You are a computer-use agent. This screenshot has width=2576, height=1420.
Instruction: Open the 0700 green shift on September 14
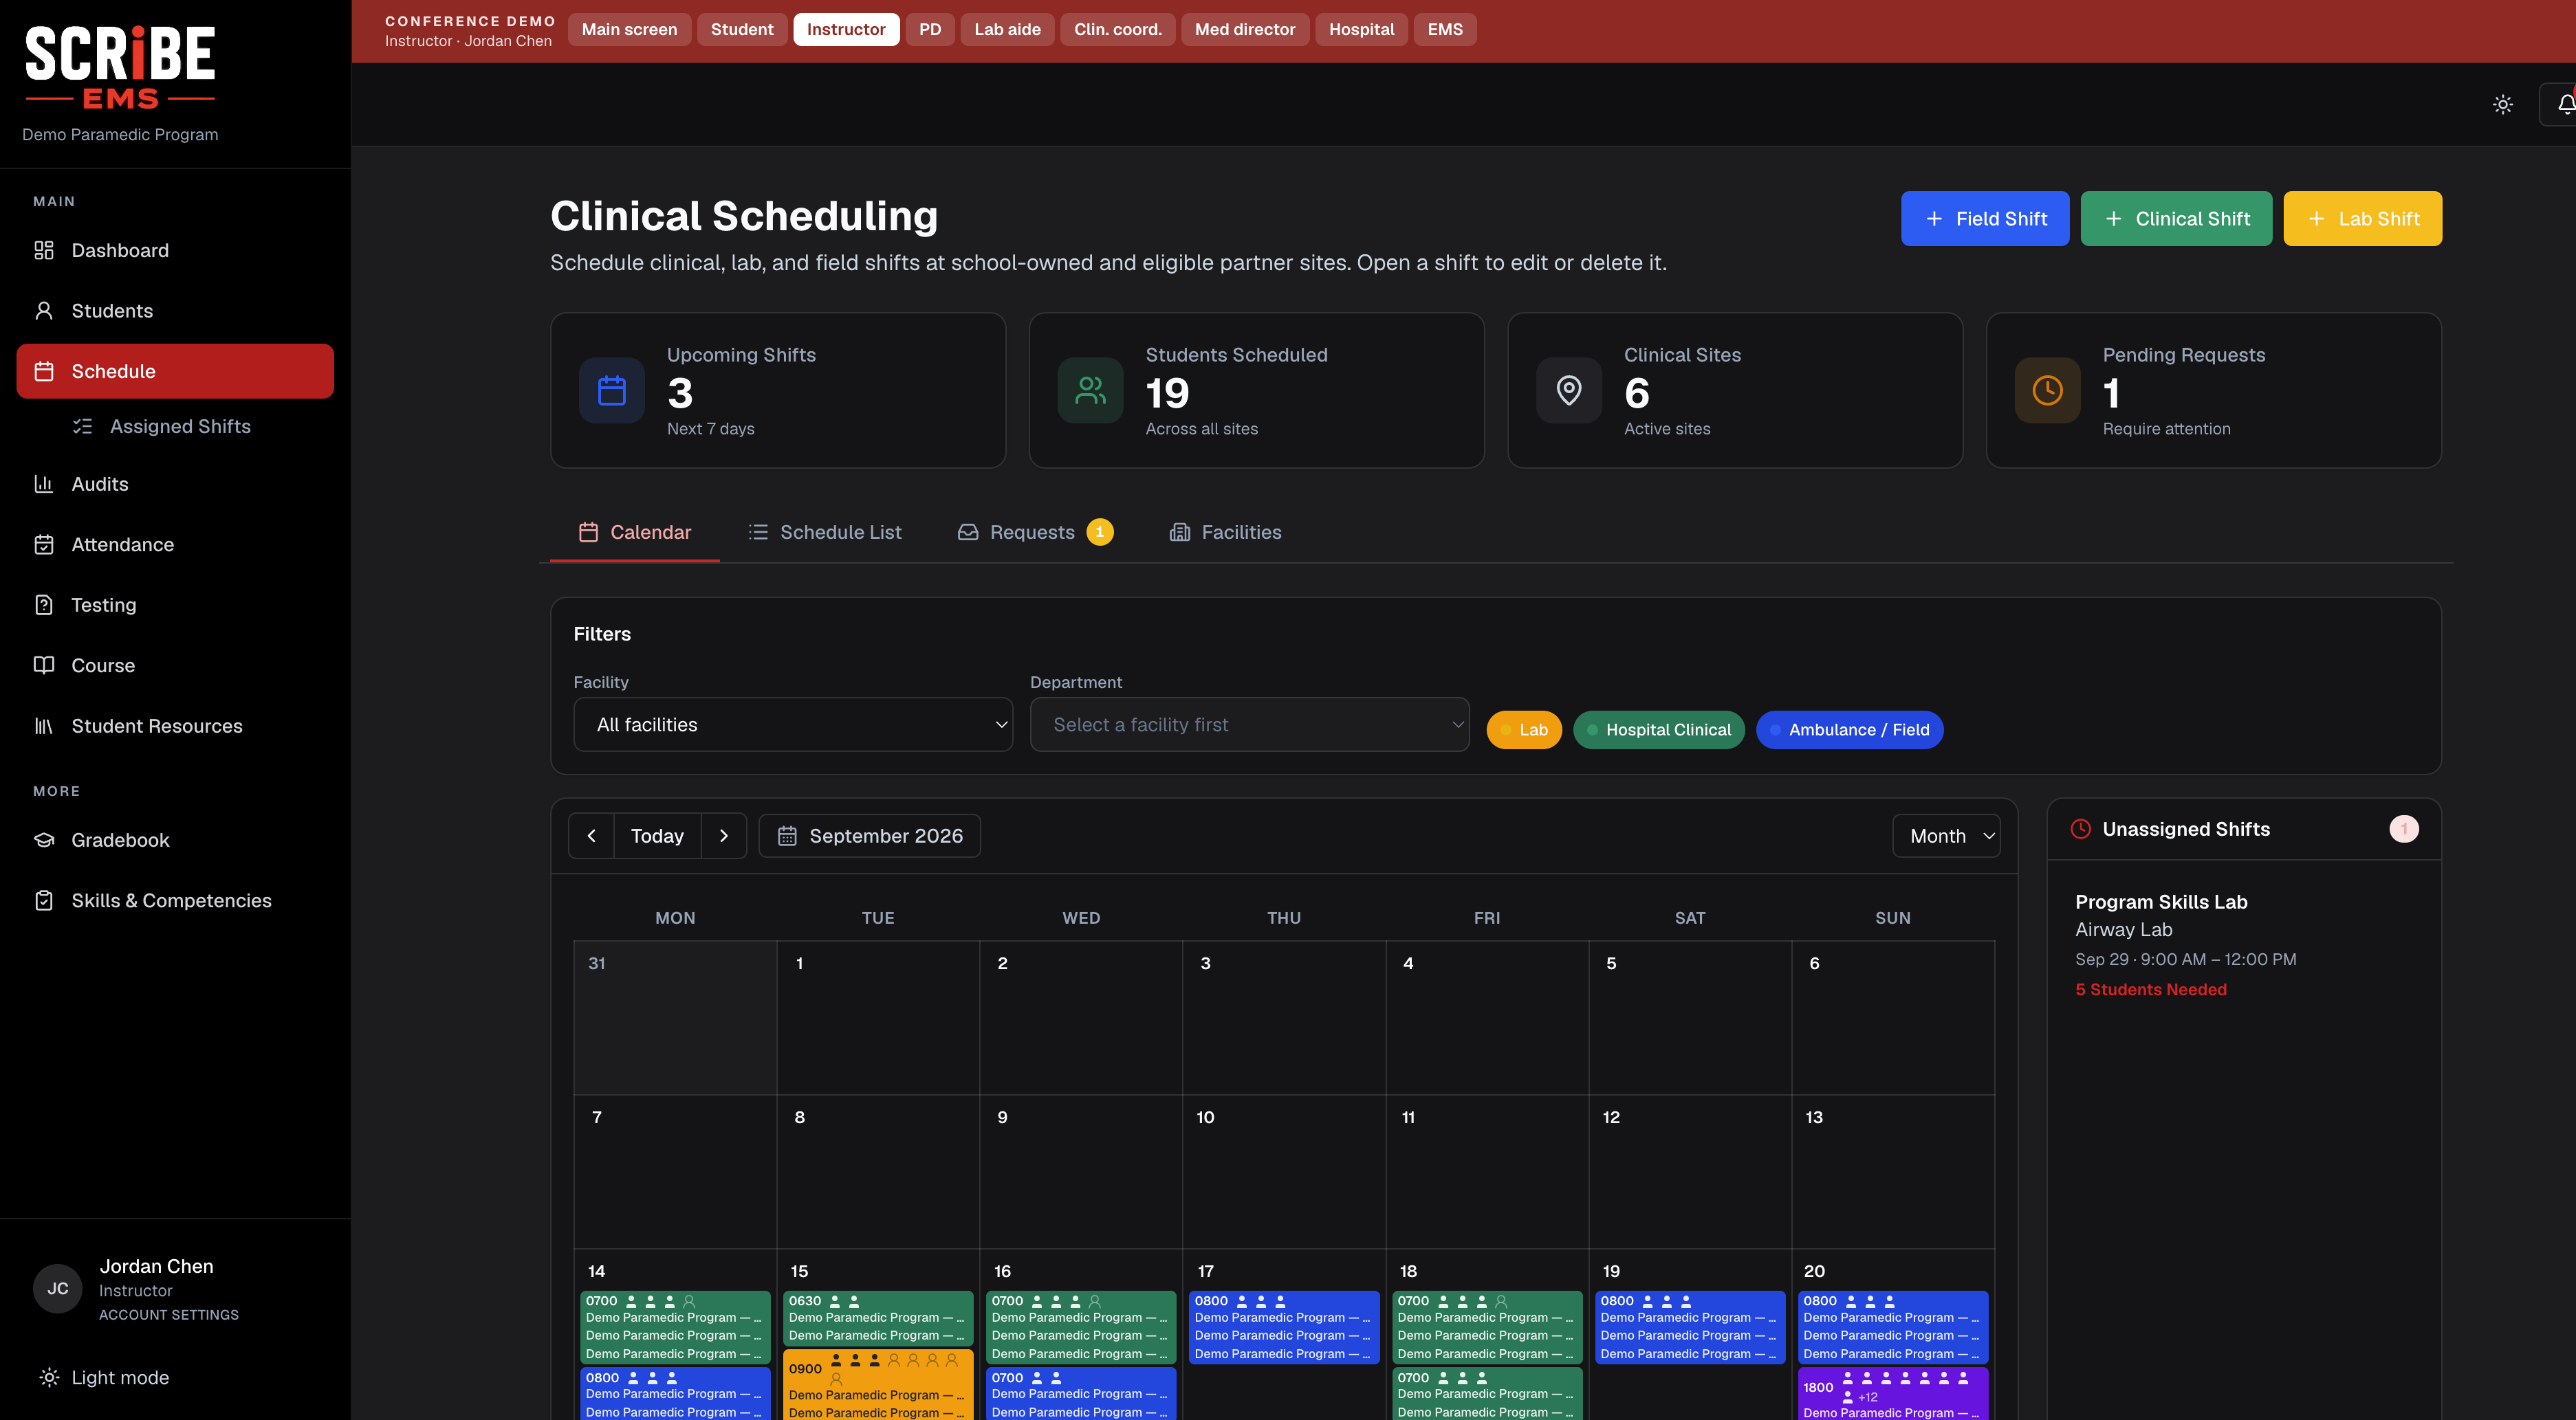point(675,1327)
